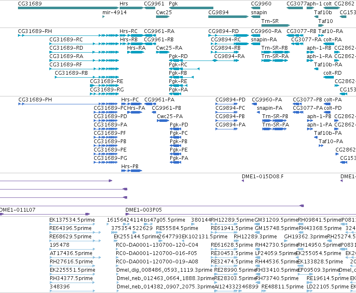
Task: Click EST RH42730.5prime
Action: coord(258,249)
